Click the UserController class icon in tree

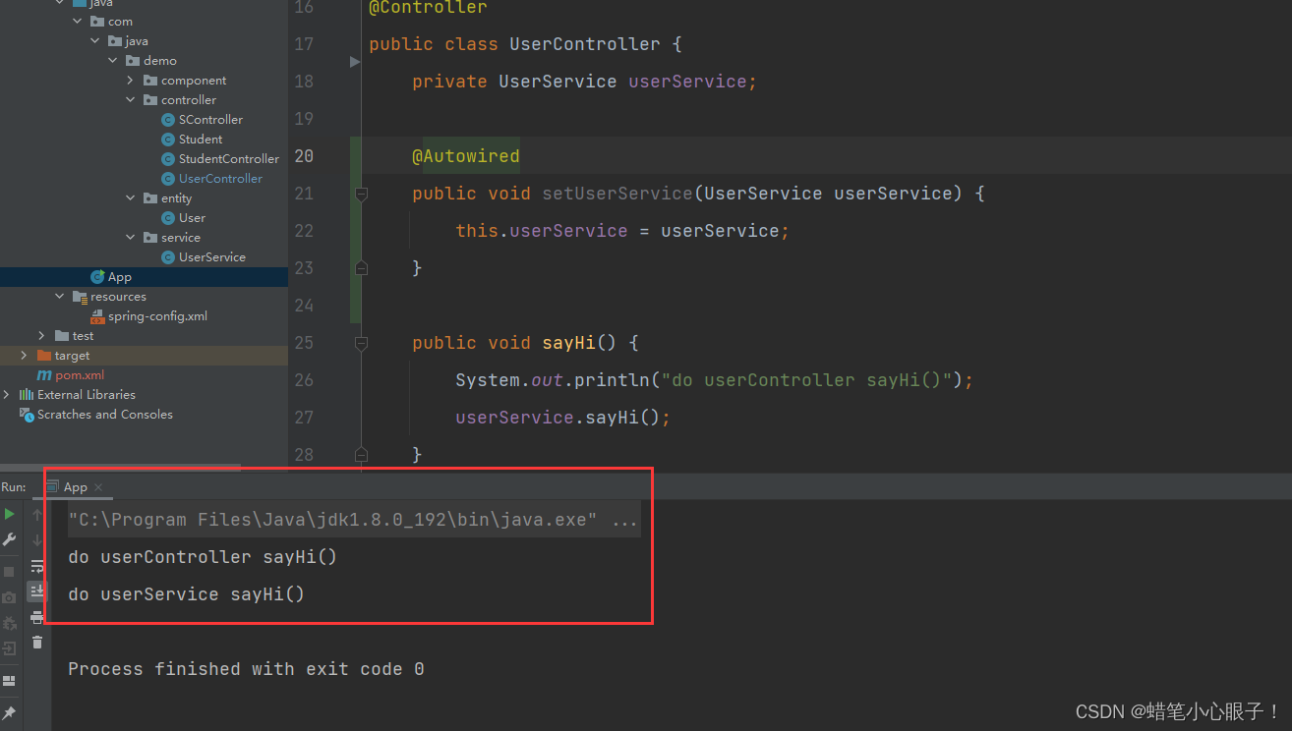click(168, 179)
